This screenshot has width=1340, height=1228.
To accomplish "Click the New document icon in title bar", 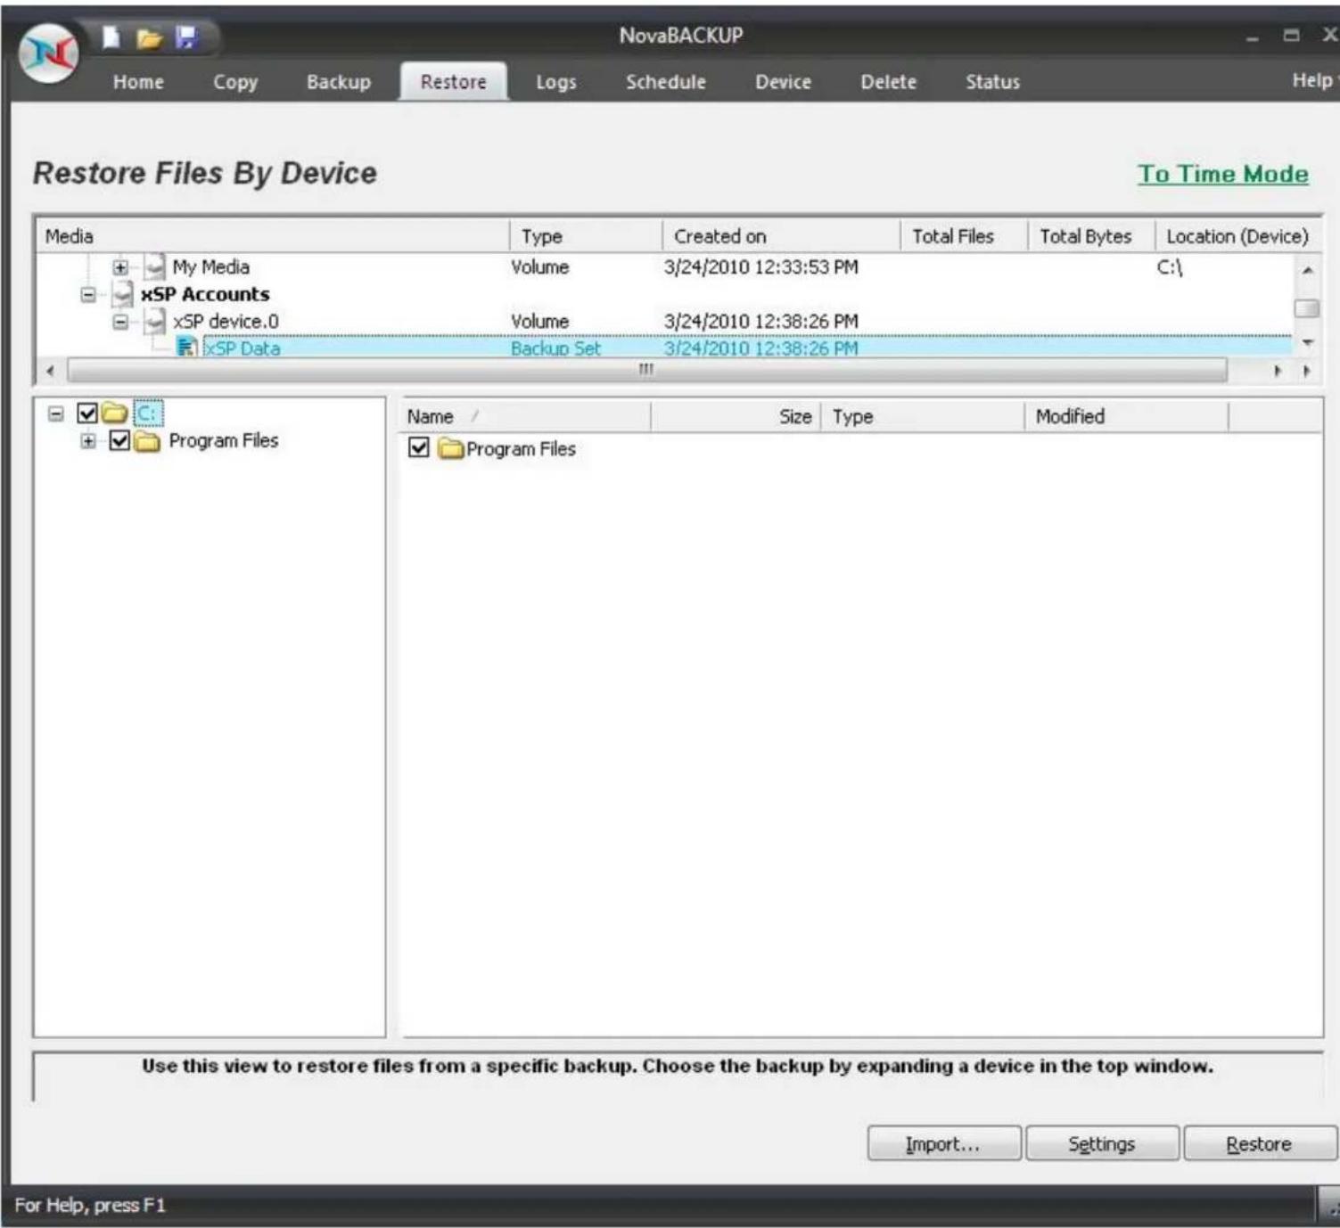I will [x=111, y=37].
